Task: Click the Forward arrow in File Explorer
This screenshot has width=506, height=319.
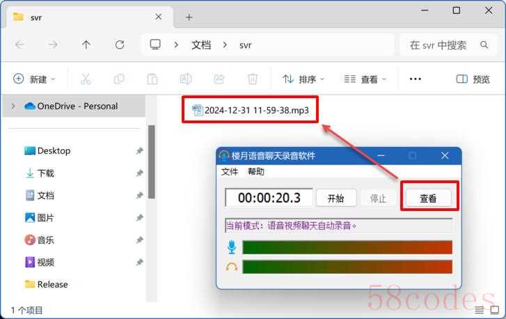Action: click(x=53, y=45)
